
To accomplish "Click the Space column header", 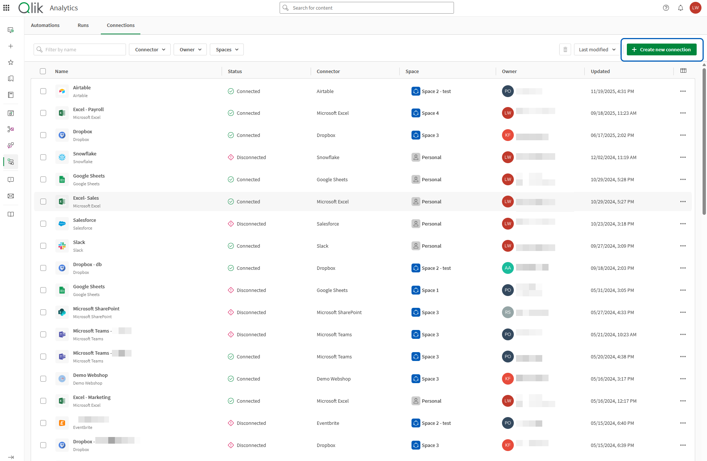I will pos(412,71).
